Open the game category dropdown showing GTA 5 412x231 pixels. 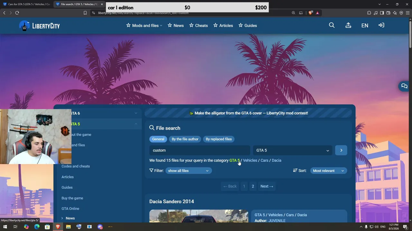293,150
